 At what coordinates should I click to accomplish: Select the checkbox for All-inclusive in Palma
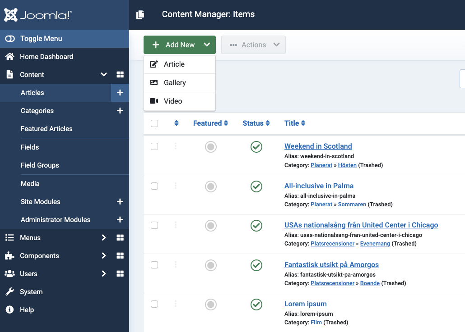pyautogui.click(x=154, y=186)
